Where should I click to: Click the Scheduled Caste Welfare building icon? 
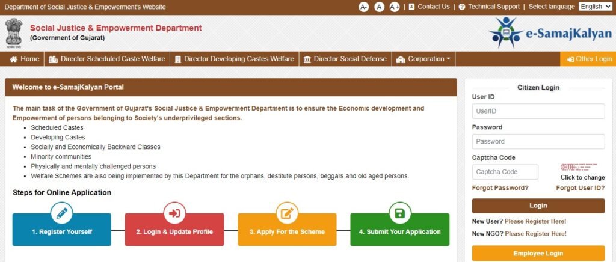[x=53, y=59]
